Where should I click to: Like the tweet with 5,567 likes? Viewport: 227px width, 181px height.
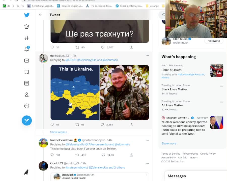click(x=103, y=47)
